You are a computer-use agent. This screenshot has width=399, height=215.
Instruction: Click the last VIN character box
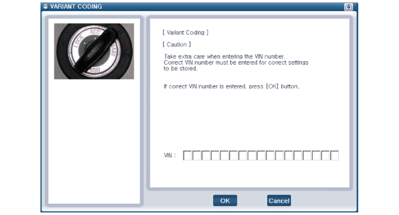(x=334, y=155)
